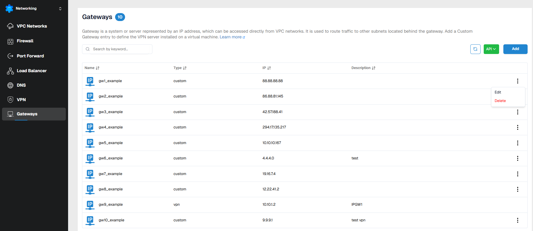Open the kebab menu for gw6_example row
The image size is (533, 231).
coord(517,158)
